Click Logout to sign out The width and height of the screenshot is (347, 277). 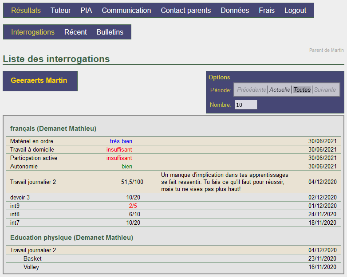point(295,10)
